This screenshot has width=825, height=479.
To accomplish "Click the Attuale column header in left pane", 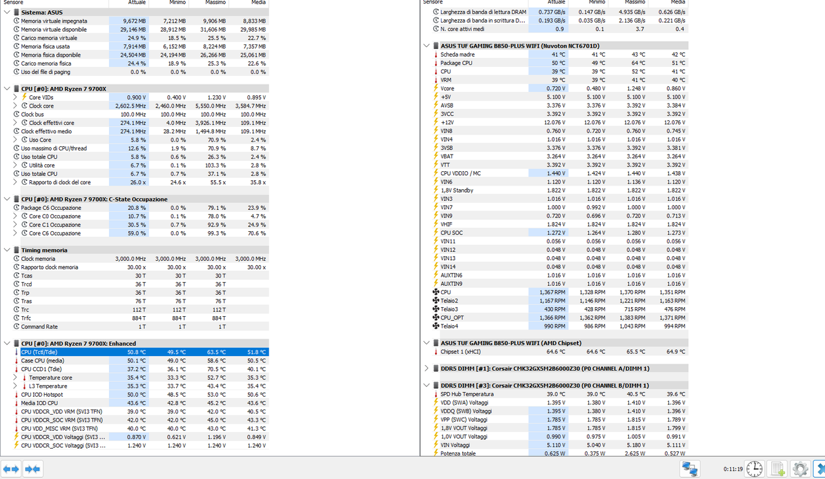I will (129, 3).
